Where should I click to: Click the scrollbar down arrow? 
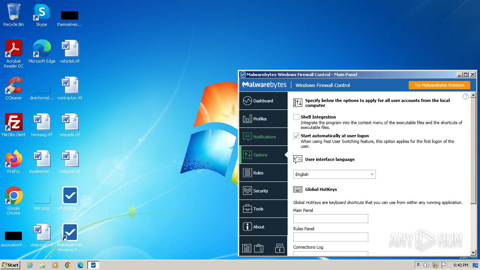pyautogui.click(x=473, y=253)
